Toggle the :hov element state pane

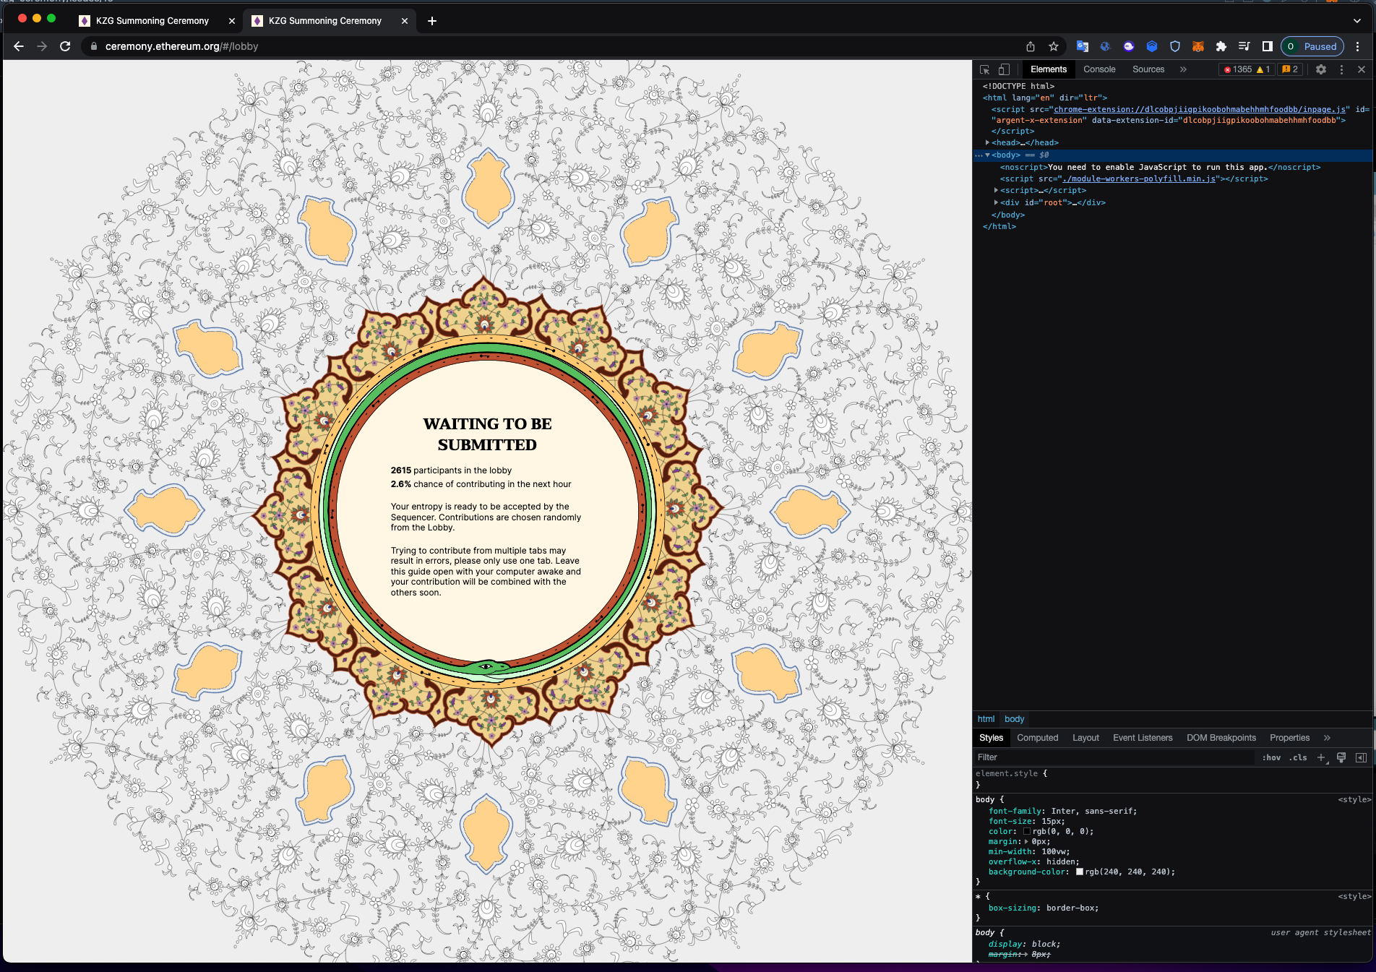pyautogui.click(x=1272, y=757)
